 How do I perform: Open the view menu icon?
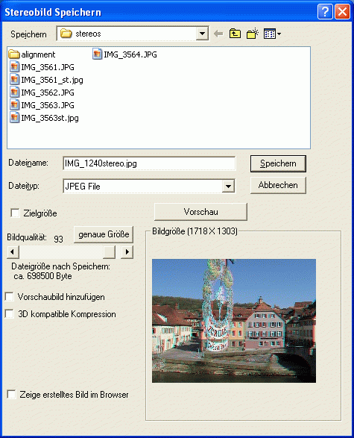[x=272, y=34]
